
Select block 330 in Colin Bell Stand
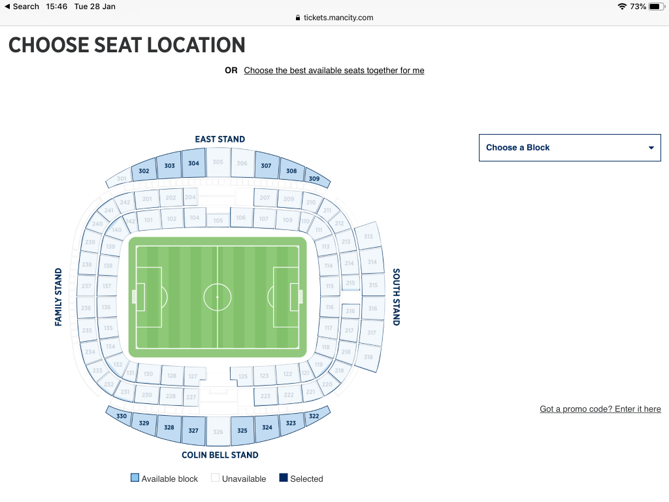121,416
